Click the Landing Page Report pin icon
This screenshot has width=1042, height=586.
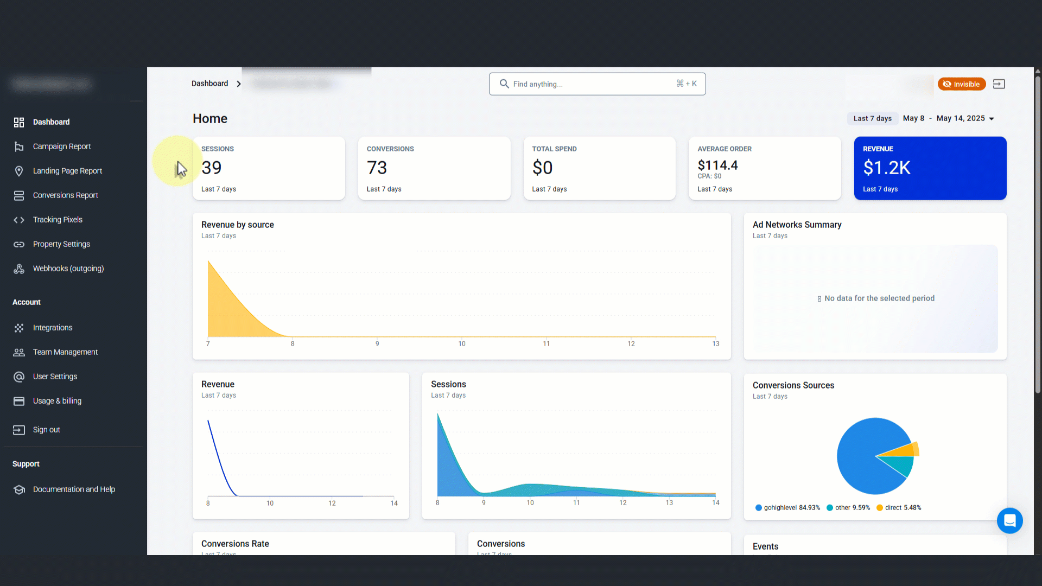[19, 171]
